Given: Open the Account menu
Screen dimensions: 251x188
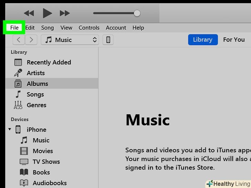Looking at the screenshot, I should pyautogui.click(x=116, y=28).
